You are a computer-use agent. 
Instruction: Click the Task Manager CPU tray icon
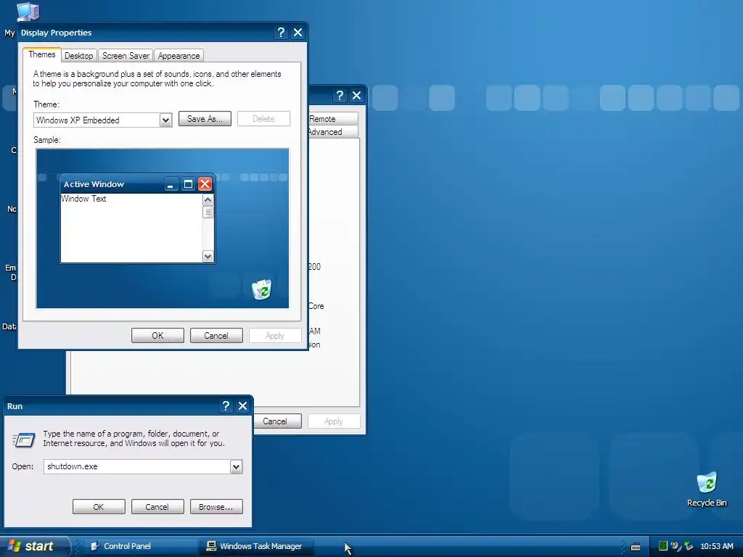663,546
